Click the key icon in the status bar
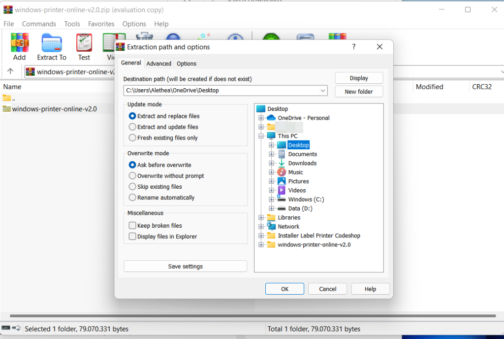Image resolution: width=504 pixels, height=339 pixels. click(16, 328)
